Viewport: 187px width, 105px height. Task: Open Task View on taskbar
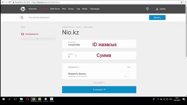pos(15,99)
